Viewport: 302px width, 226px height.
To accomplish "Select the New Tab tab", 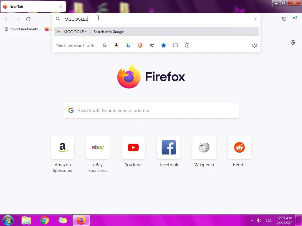I will click(x=33, y=6).
